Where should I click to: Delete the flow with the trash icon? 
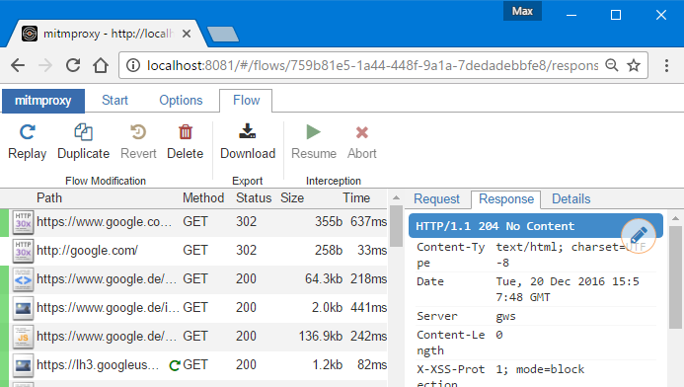tap(186, 132)
